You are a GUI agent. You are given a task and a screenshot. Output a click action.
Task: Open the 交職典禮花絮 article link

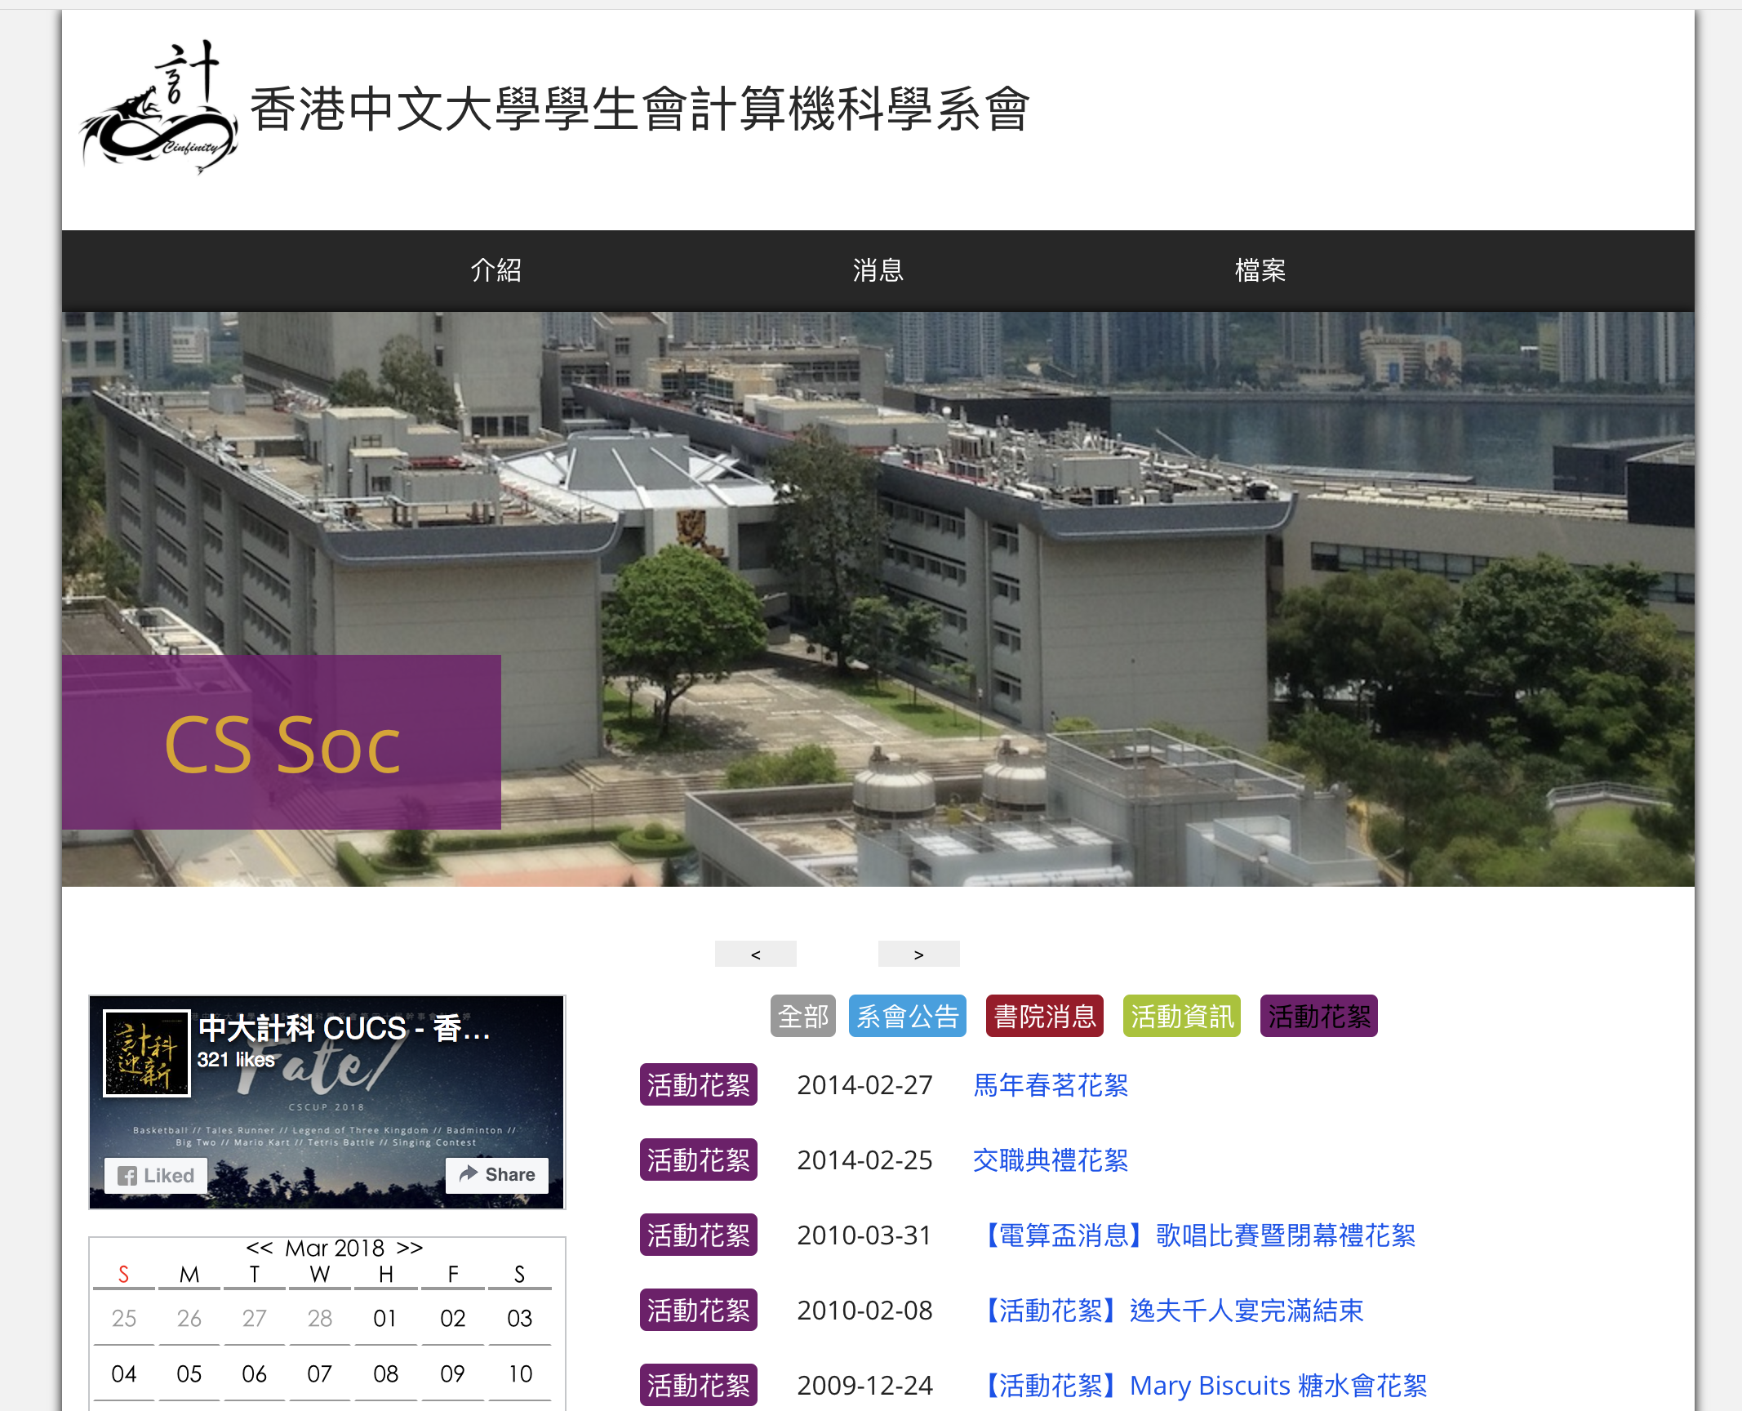(1050, 1160)
